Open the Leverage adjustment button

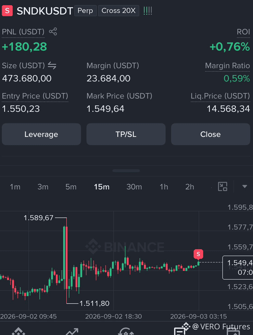tap(42, 134)
